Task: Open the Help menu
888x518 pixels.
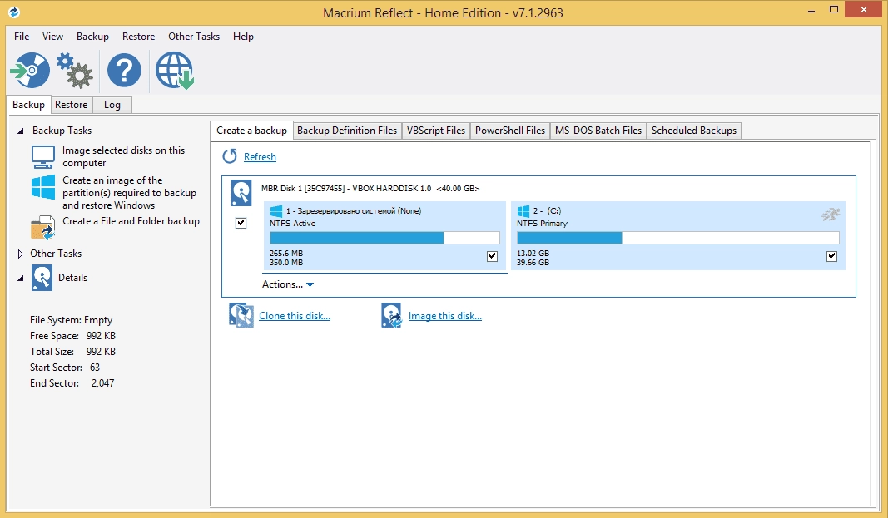Action: (243, 37)
